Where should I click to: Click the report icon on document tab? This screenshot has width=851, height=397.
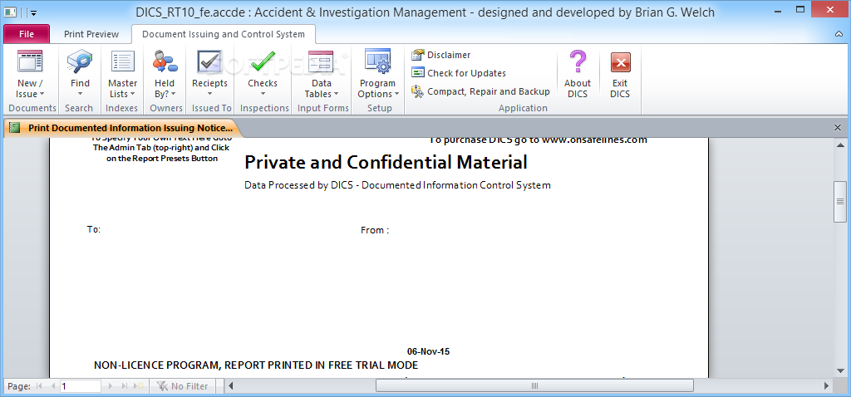tap(15, 128)
